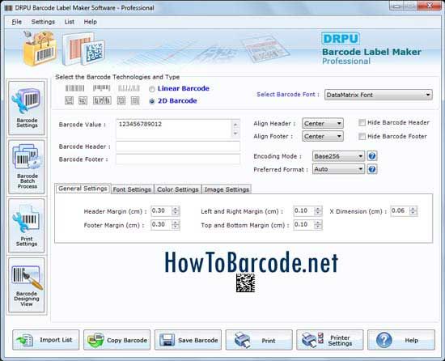The width and height of the screenshot is (445, 361).
Task: Expand the Align Header dropdown
Action: tap(323, 124)
